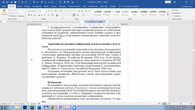Click the Print Preview icon in title bar
Screen dimensions: 195x110
(x=22, y=2)
